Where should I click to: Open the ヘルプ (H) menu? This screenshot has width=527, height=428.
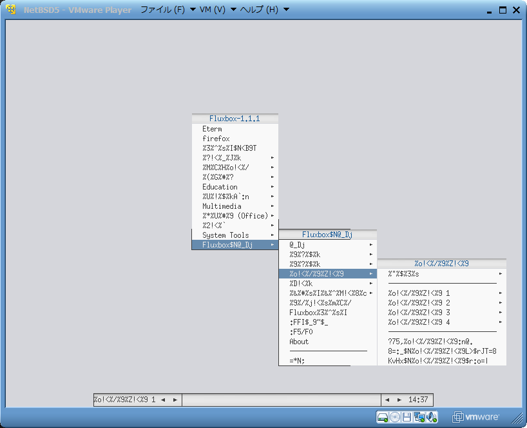(264, 10)
